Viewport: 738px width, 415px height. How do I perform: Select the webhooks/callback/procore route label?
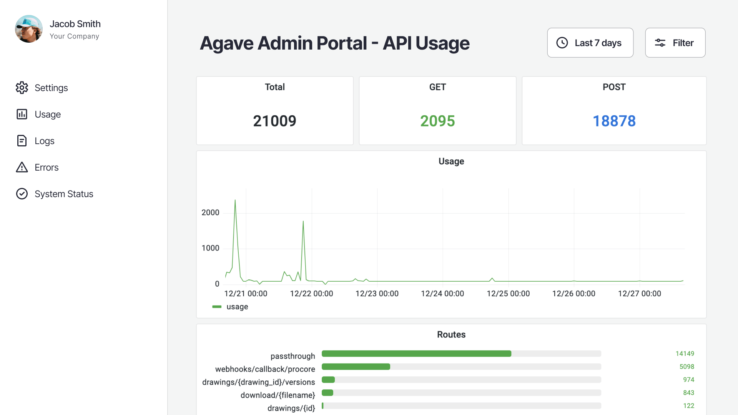pos(265,369)
